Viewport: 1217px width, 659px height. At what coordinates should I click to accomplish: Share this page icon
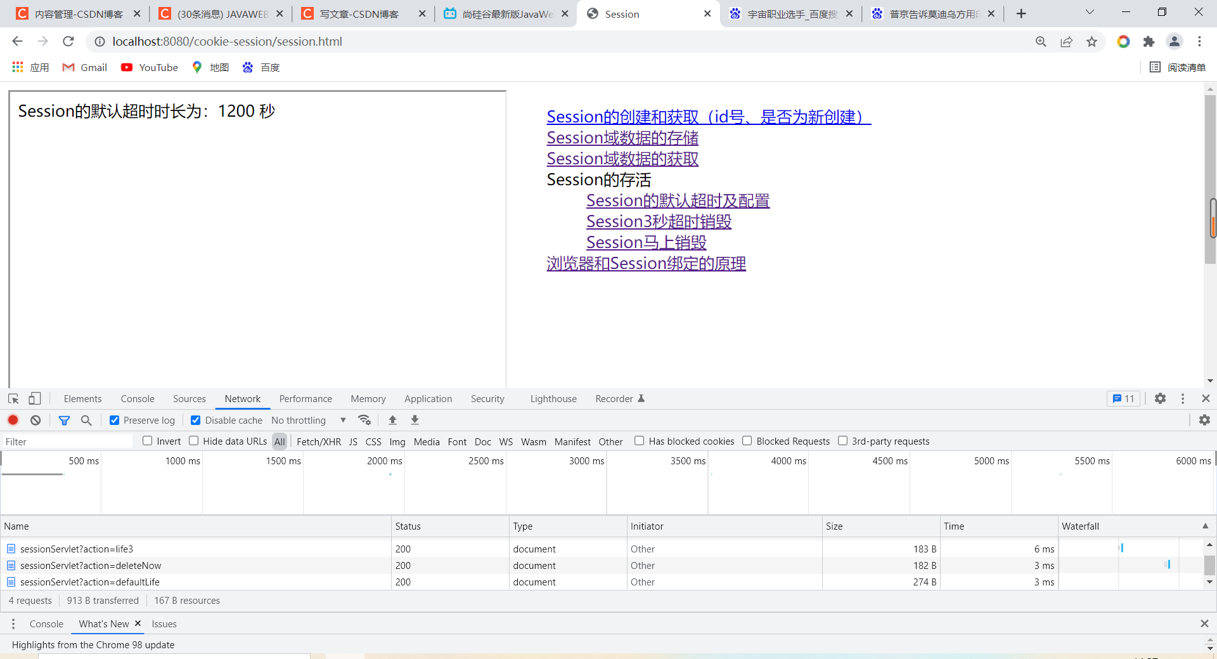coord(1066,41)
